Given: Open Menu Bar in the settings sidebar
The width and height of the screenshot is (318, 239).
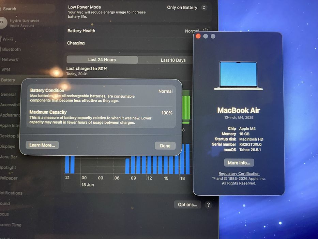Looking at the screenshot, I should [9, 157].
